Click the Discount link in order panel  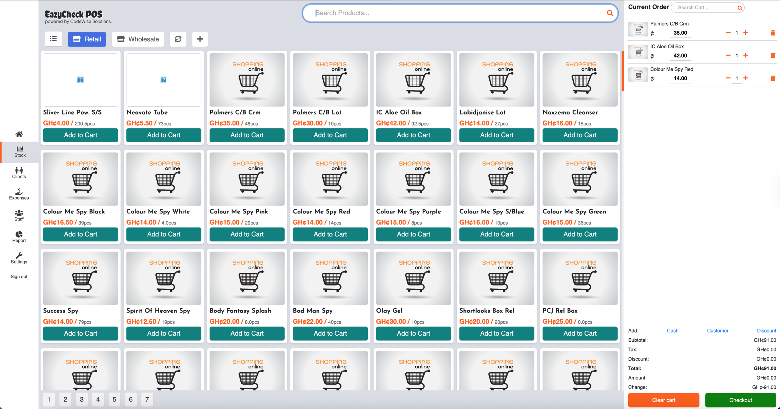(x=767, y=331)
